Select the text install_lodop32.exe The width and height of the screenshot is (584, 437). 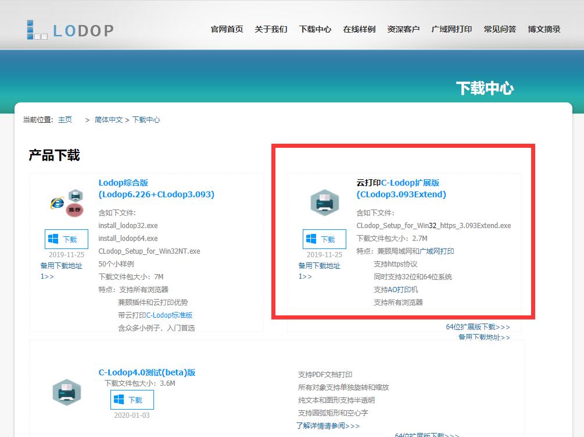128,226
